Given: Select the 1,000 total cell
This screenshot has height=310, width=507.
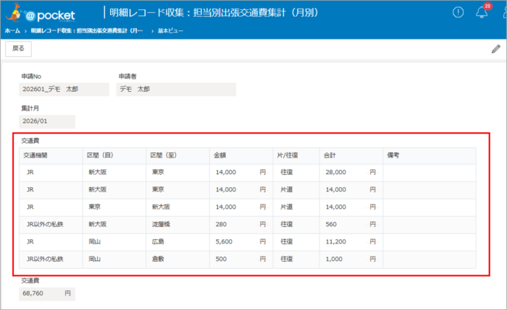Looking at the screenshot, I should tap(351, 259).
